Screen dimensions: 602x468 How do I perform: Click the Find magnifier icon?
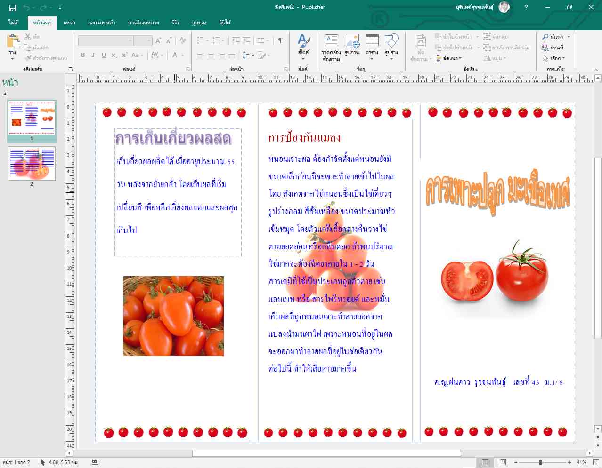545,37
